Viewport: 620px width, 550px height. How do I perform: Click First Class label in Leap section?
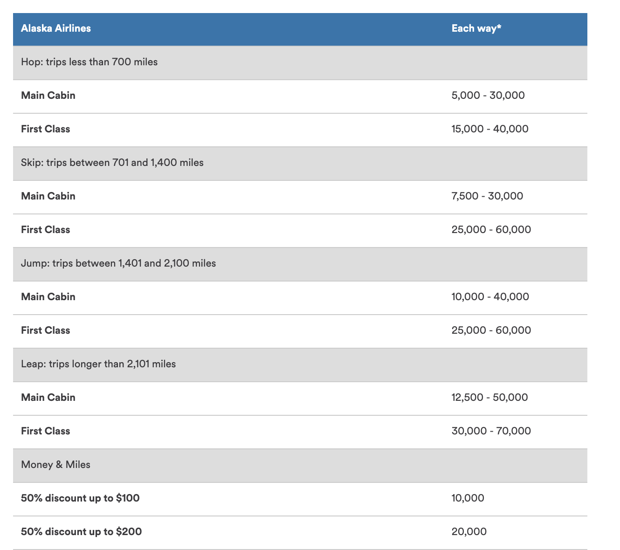46,431
